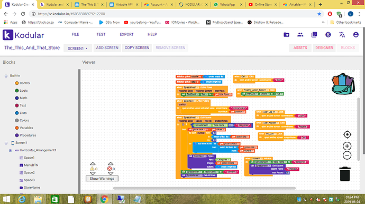The width and height of the screenshot is (365, 204).
Task: Collapse the Screen1 tree node
Action: point(6,143)
